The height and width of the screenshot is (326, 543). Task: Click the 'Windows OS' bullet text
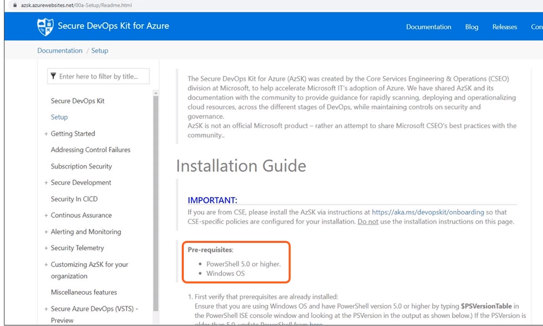(226, 273)
